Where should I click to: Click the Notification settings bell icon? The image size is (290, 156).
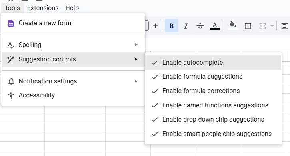click(x=11, y=81)
